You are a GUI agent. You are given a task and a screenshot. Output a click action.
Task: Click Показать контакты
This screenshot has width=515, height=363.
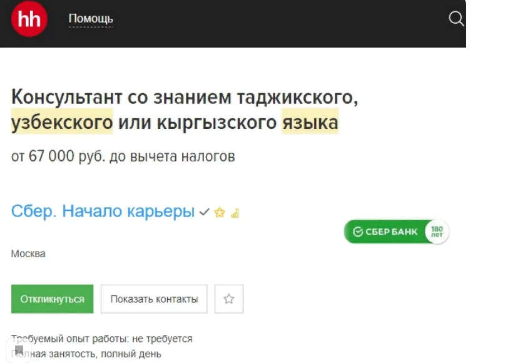pos(153,299)
